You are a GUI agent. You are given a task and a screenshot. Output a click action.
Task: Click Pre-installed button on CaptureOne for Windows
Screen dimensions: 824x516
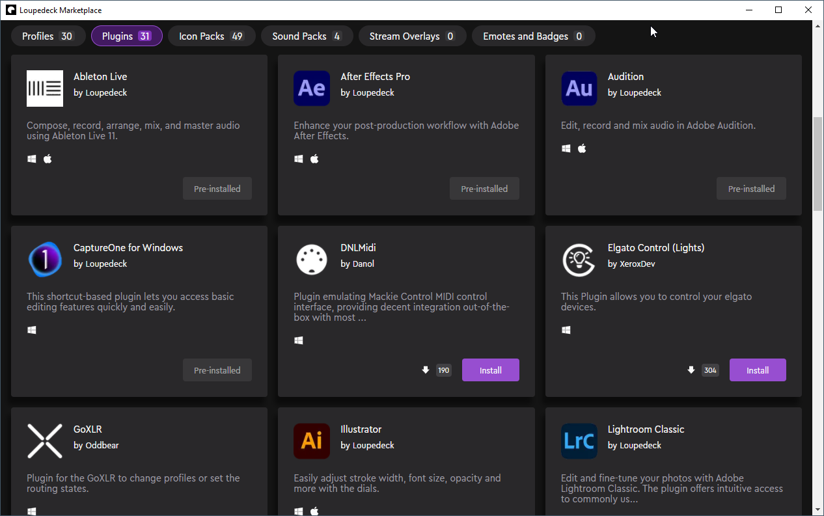(217, 370)
